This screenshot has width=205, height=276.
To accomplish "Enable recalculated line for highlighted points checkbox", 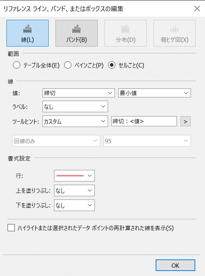I will pos(11,228).
